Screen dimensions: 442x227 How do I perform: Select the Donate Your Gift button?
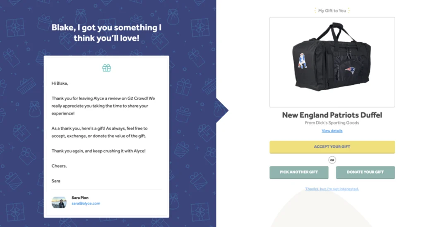pyautogui.click(x=365, y=172)
